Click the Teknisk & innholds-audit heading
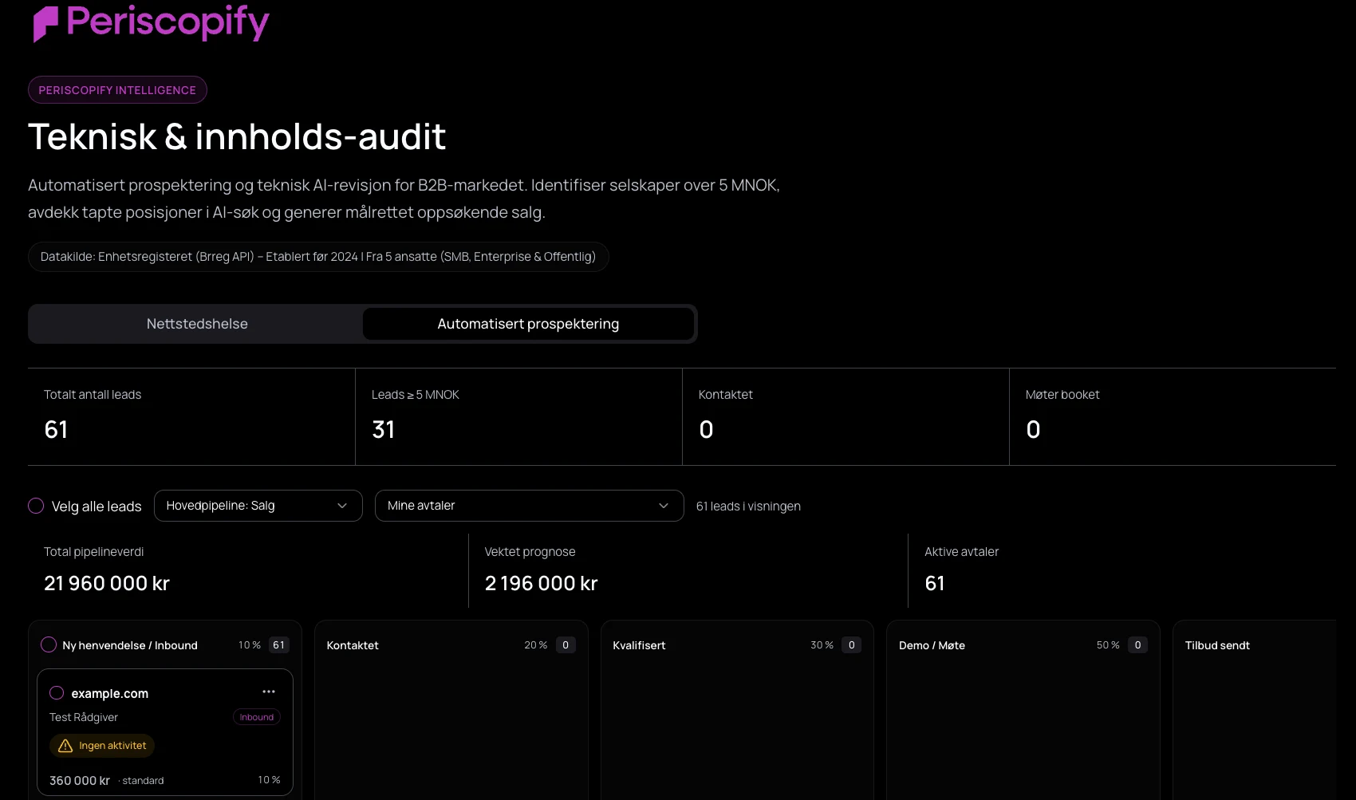Screen dimensions: 1356x800 point(237,137)
